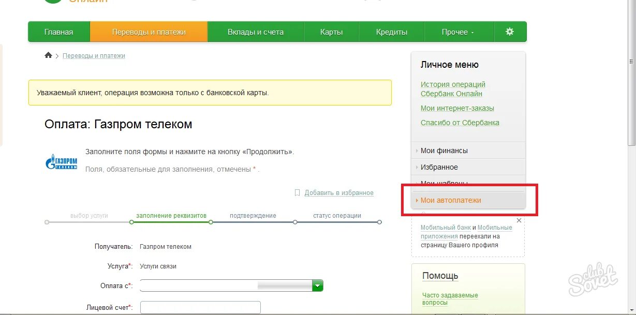
Task: Click the yellow bank card notice message
Action: [x=210, y=93]
